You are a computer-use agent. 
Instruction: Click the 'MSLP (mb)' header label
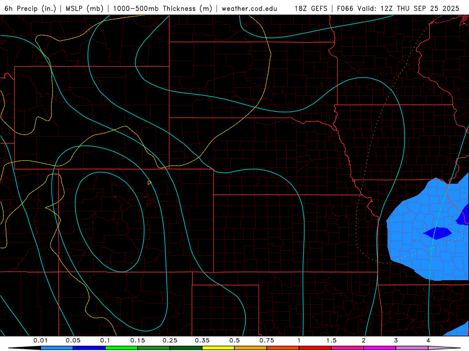pyautogui.click(x=84, y=8)
